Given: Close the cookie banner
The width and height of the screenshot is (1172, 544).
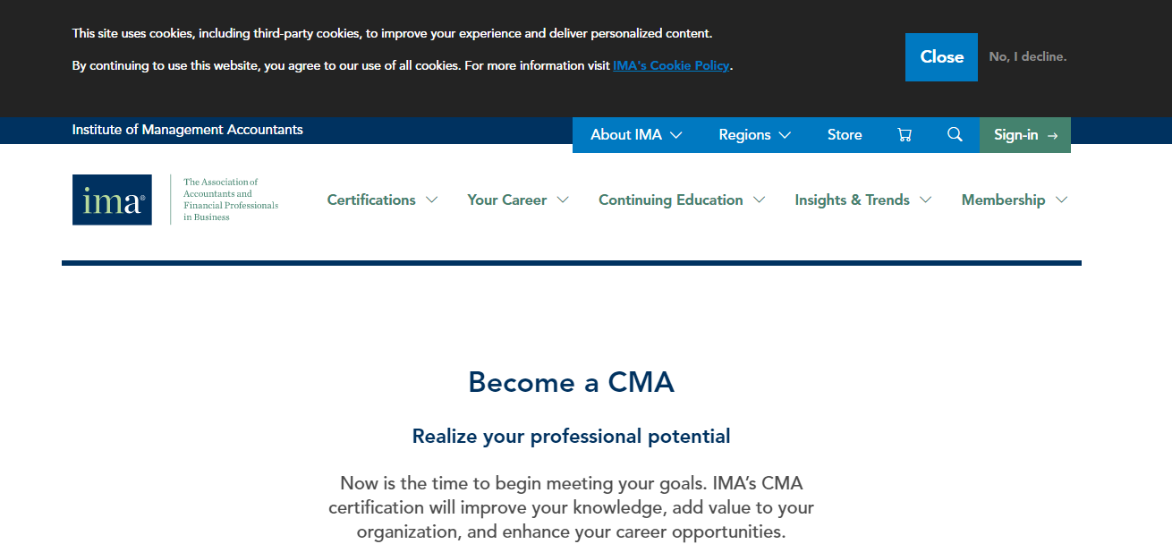Looking at the screenshot, I should (941, 57).
